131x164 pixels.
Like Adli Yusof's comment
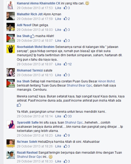pos(58,30)
